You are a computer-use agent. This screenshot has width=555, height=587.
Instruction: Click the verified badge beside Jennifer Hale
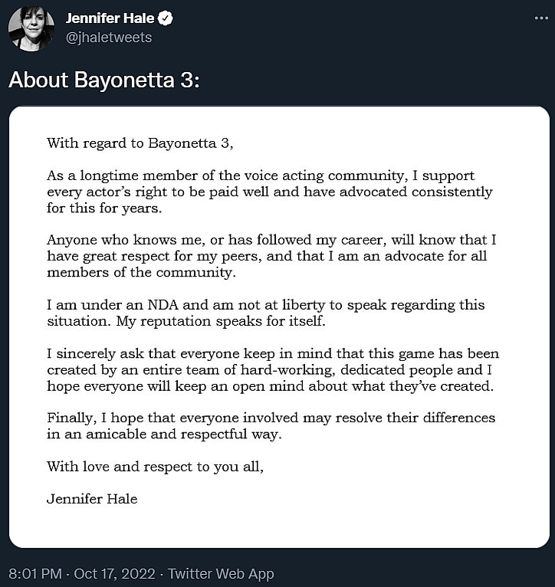[165, 18]
